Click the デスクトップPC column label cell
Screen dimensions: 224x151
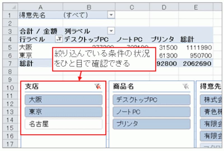click(89, 39)
